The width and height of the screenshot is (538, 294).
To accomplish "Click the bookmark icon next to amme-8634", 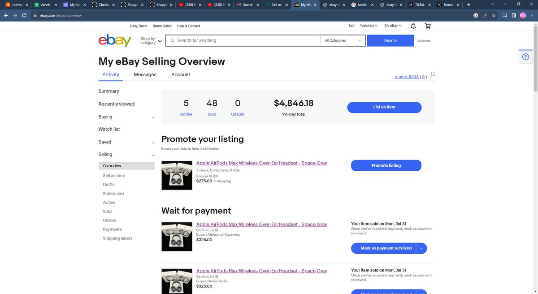I will 433,74.
